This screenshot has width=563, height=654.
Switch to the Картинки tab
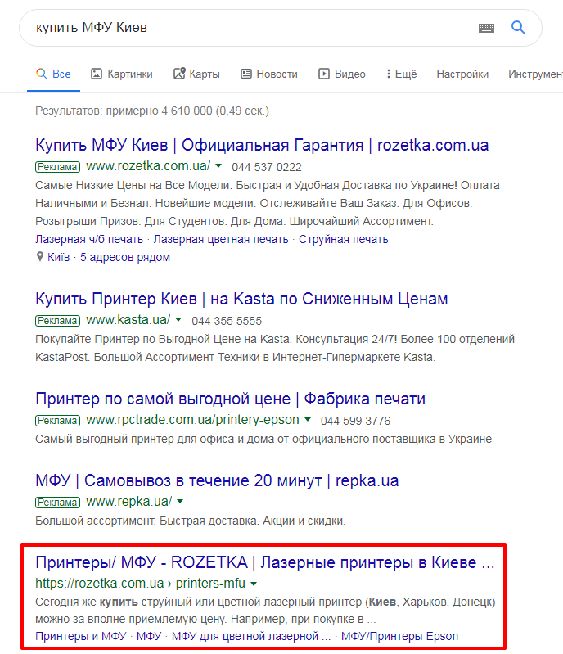click(122, 74)
